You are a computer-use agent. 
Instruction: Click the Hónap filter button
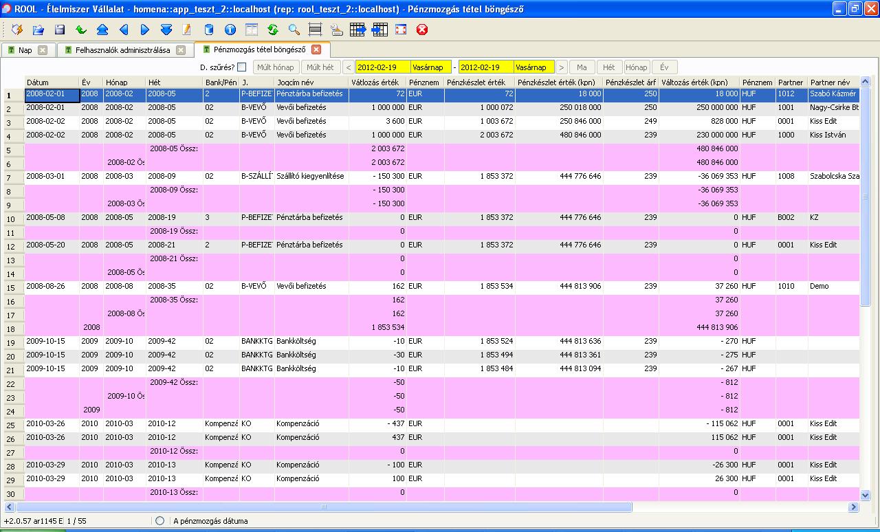click(x=636, y=67)
